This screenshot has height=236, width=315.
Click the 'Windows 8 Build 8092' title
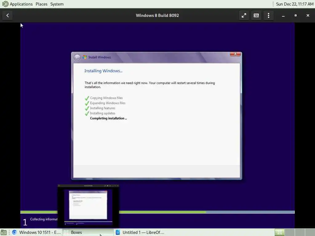157,15
